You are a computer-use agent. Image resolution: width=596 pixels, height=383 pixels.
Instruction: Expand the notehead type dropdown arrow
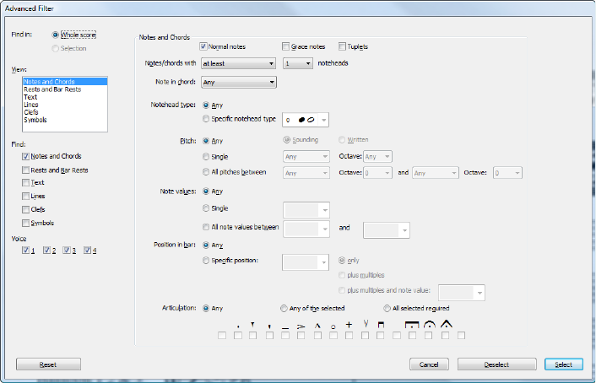[324, 120]
